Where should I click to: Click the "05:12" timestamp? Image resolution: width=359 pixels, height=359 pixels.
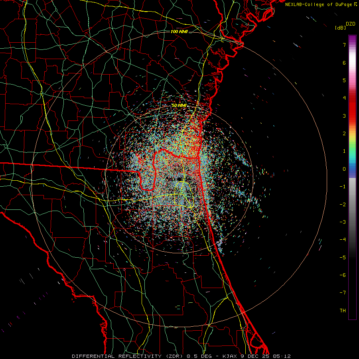pos(281,356)
